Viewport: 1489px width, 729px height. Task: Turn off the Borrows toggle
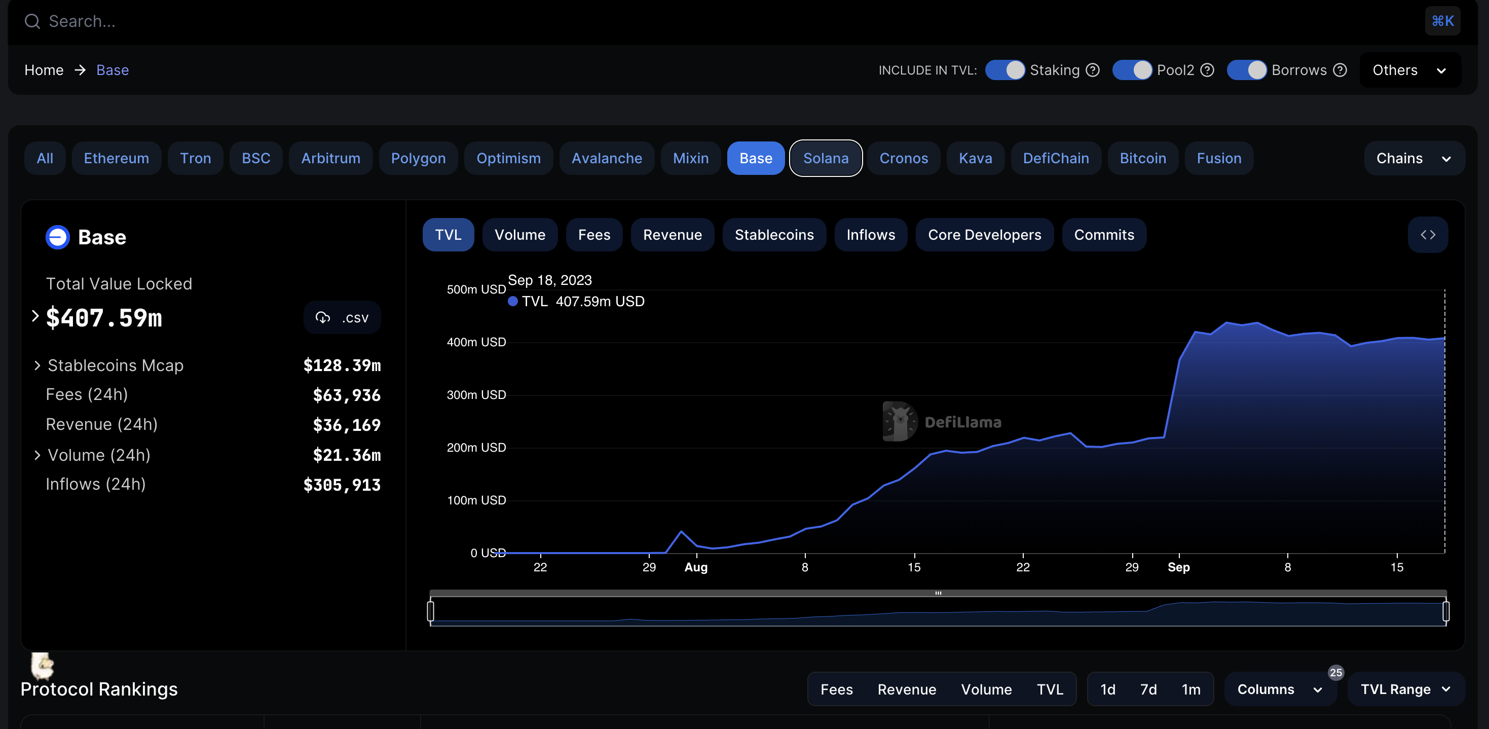(1246, 70)
